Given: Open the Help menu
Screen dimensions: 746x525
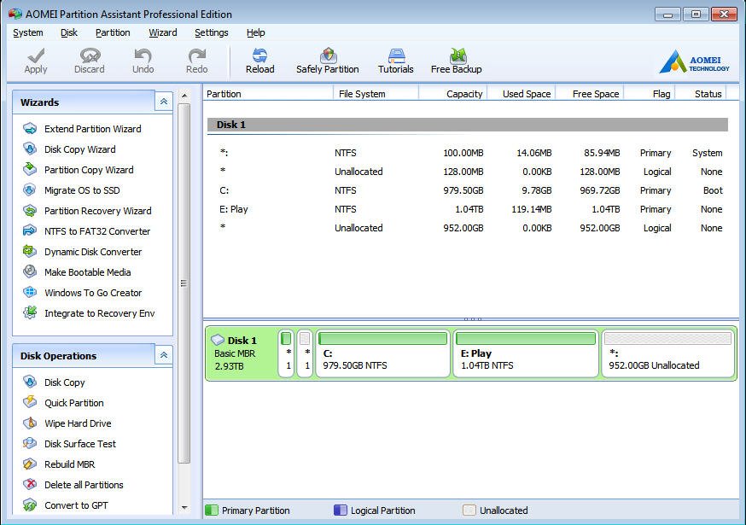Looking at the screenshot, I should [x=255, y=32].
